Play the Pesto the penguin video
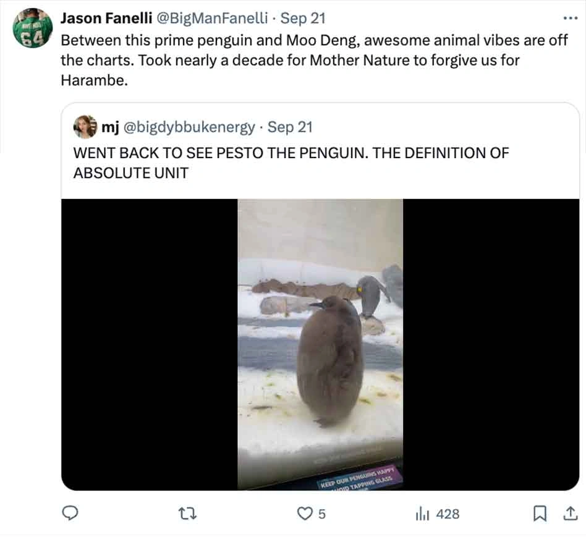The height and width of the screenshot is (542, 586). pyautogui.click(x=320, y=344)
